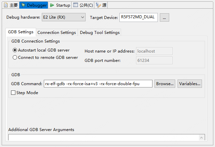Click the Browse... button
215x147 pixels.
pyautogui.click(x=165, y=83)
